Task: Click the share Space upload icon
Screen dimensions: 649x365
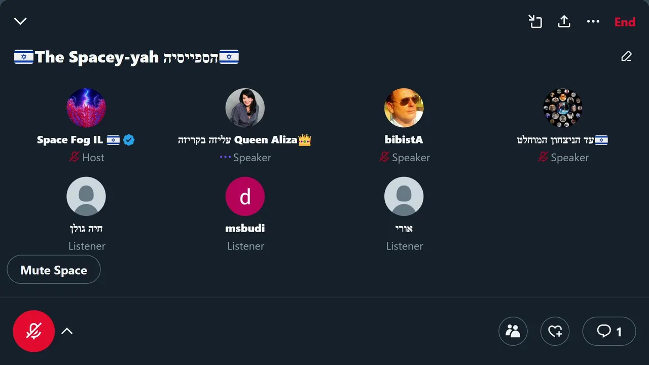Action: (x=564, y=22)
